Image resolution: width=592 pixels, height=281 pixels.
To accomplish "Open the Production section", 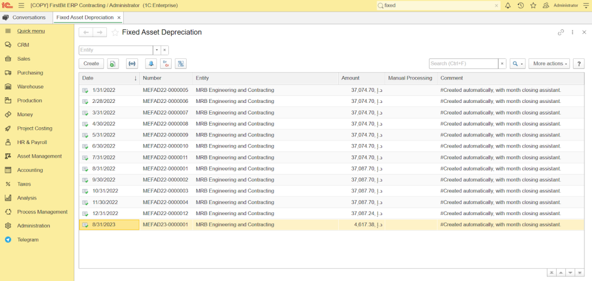I will click(29, 101).
